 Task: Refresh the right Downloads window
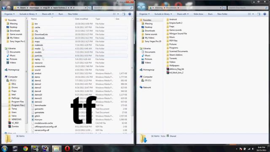224,8
